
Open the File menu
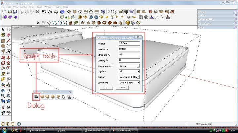[3, 7]
